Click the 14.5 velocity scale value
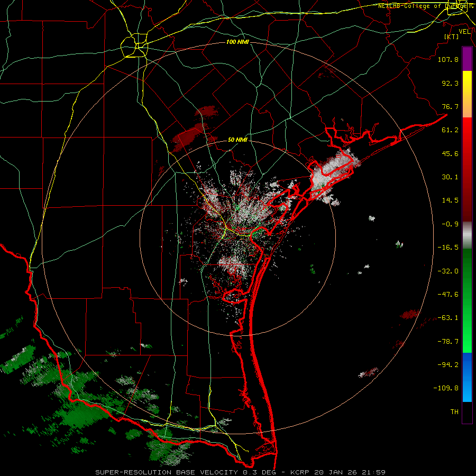 (x=450, y=200)
